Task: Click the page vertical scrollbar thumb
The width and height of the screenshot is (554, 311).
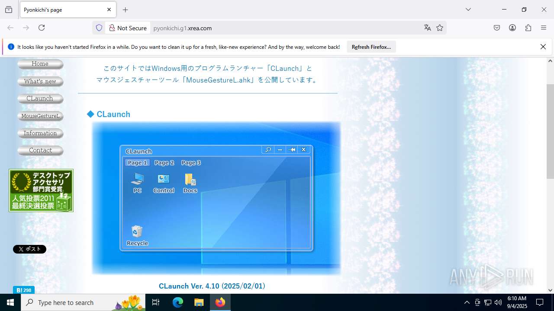Action: 550,132
